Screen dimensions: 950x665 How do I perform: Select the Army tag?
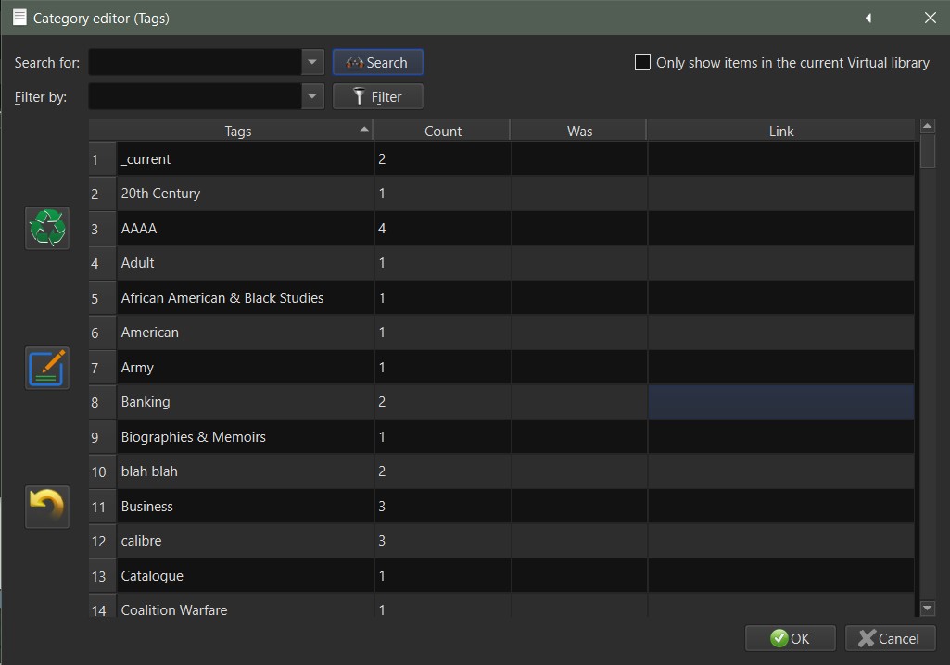coord(246,368)
